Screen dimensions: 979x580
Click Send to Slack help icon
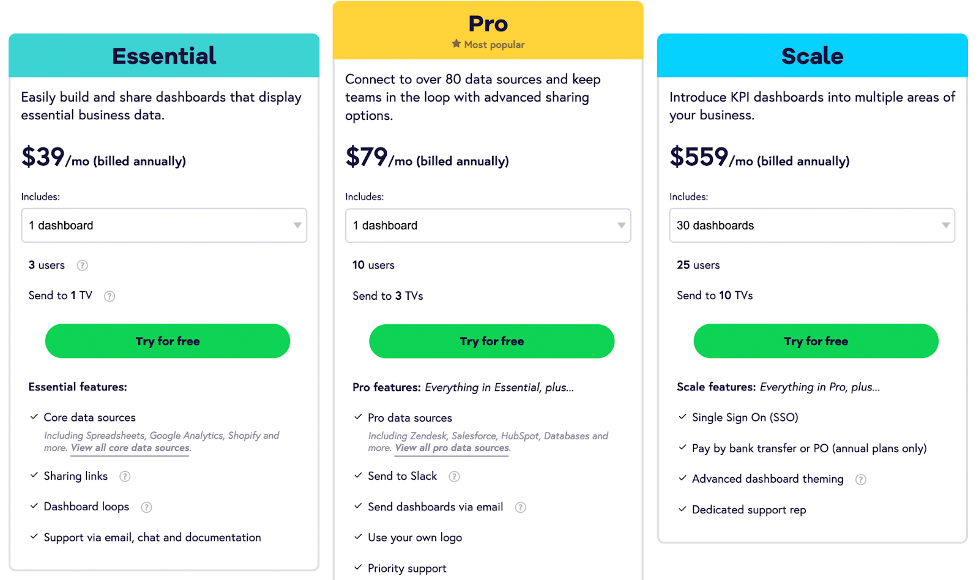(454, 477)
